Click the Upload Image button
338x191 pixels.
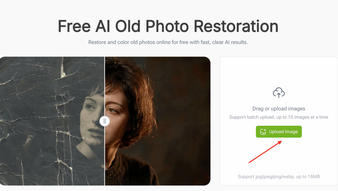(279, 131)
